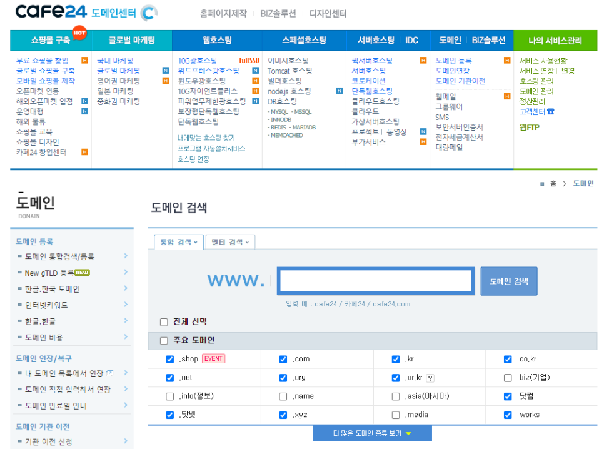Viewport: 604px width, 449px height.
Task: Click the H badge next to 퀵서버호스팅
Action: click(x=423, y=61)
